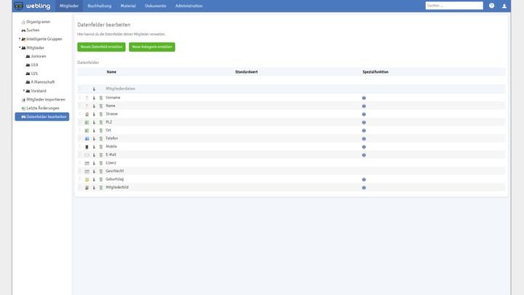The width and height of the screenshot is (524, 295).
Task: Delete the Mitgliederbild field via trash icon
Action: 100,188
